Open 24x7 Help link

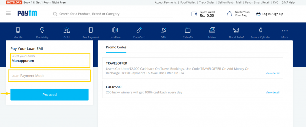[288, 2]
